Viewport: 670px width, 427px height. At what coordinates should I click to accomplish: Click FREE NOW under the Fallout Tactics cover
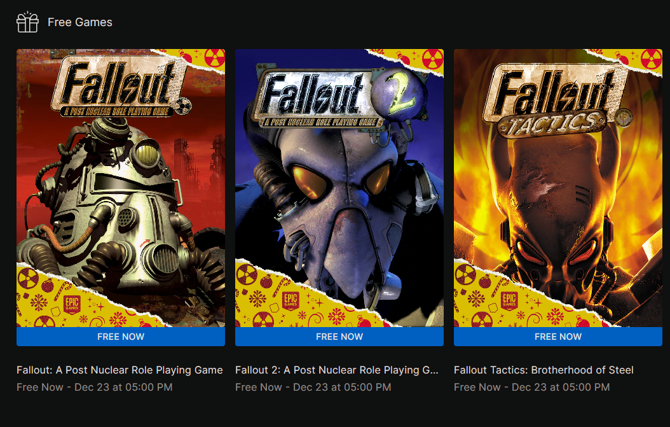point(558,337)
